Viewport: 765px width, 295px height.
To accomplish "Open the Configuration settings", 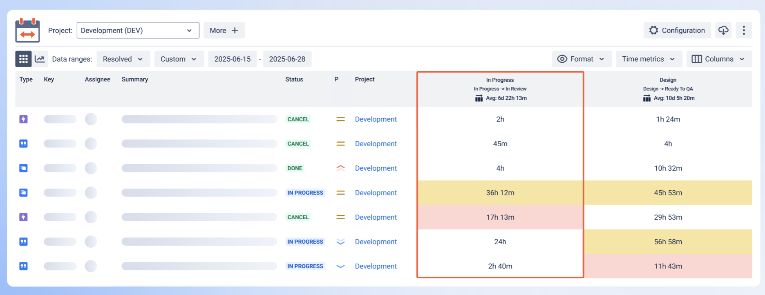I will point(677,31).
